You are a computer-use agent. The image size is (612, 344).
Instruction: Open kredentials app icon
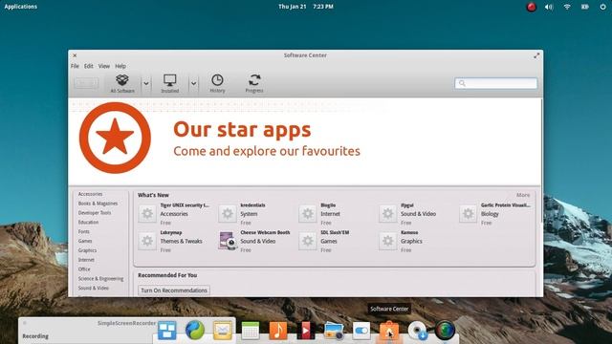[x=228, y=214]
